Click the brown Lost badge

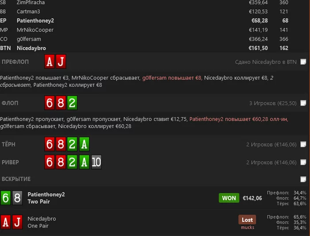coord(247,220)
